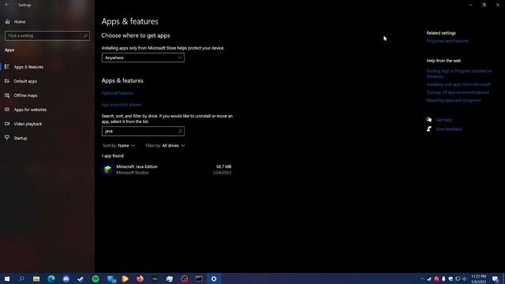505x284 pixels.
Task: Click the Settings gear on taskbar
Action: [x=214, y=278]
